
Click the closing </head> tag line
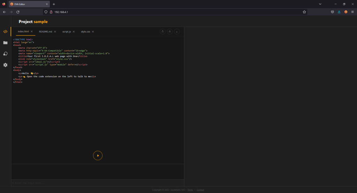(18, 67)
